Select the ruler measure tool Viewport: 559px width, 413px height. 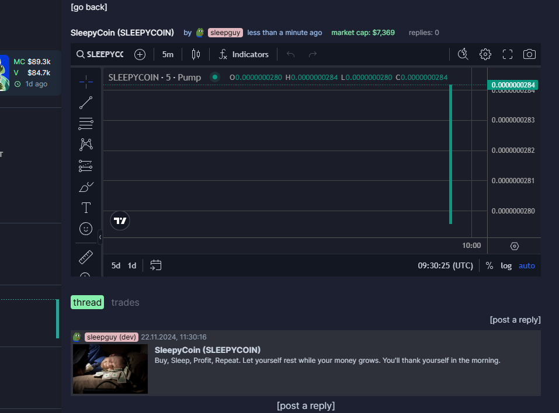(86, 257)
